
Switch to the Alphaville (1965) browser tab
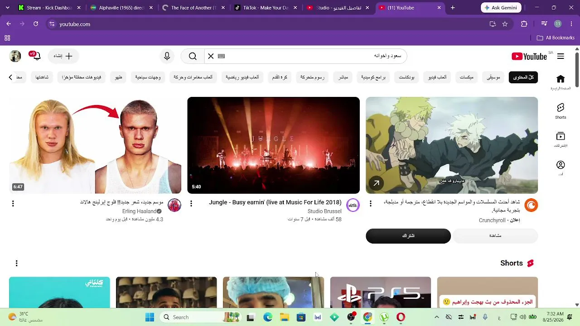pos(121,8)
